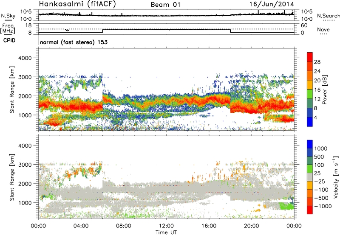
Task: Click the Nave legend label
Action: click(x=325, y=31)
